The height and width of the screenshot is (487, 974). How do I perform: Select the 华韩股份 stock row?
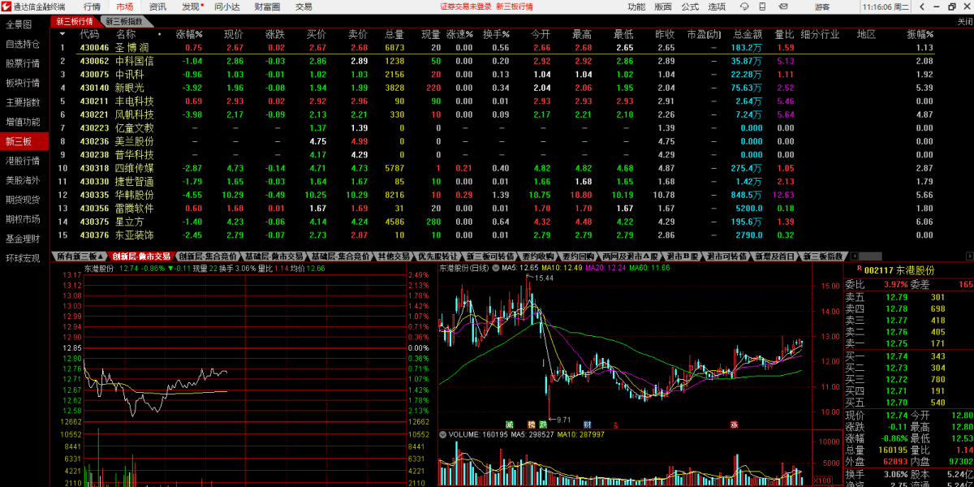coord(134,195)
